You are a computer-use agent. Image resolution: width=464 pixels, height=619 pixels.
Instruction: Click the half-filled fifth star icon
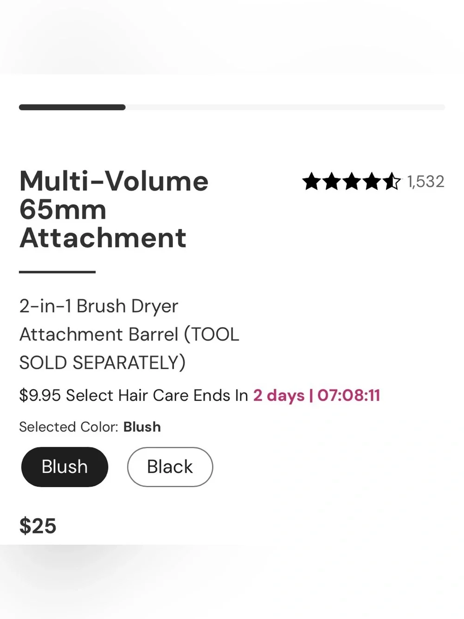[x=392, y=182]
